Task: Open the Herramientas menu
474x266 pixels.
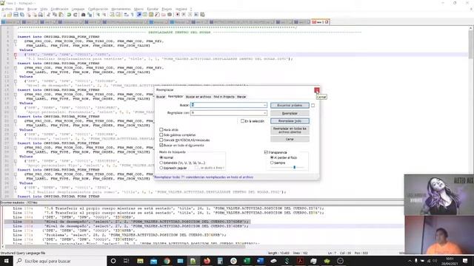Action: click(121, 9)
